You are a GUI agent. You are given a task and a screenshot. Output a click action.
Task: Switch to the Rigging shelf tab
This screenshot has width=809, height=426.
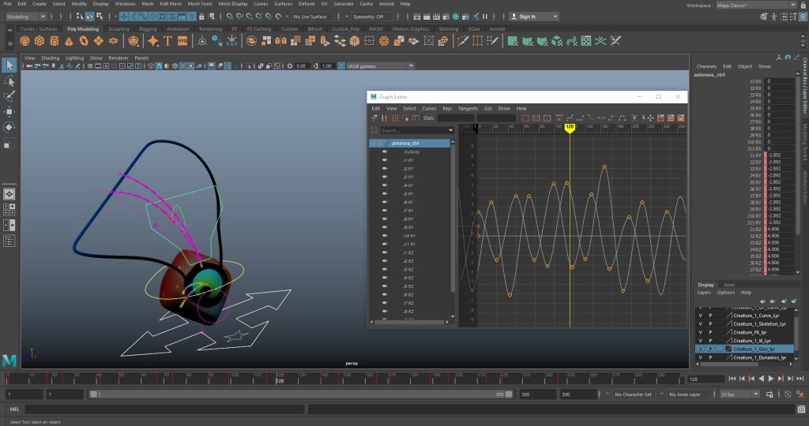(149, 29)
